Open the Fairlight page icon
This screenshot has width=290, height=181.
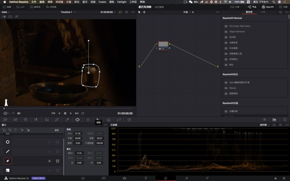[186, 178]
